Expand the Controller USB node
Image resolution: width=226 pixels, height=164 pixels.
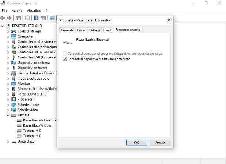8,58
